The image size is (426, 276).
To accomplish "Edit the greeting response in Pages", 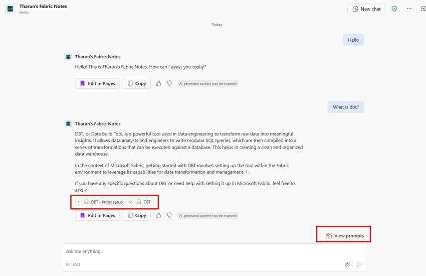I will tap(97, 83).
